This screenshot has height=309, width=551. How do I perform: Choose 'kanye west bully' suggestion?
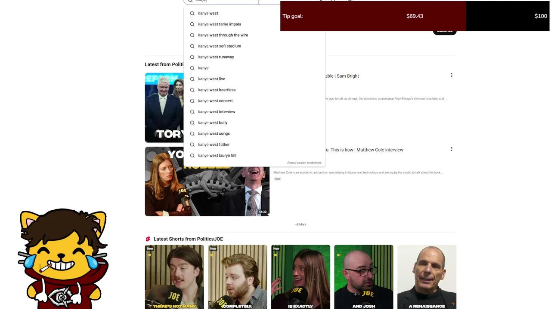(x=254, y=123)
